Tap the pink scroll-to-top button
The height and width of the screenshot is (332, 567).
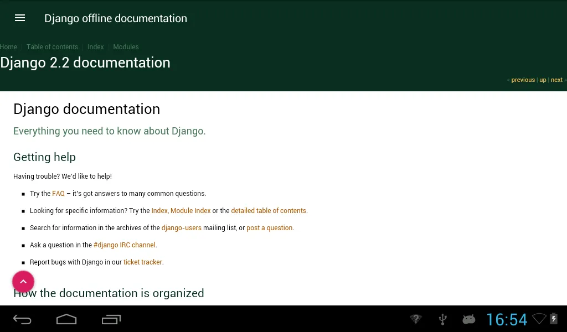[23, 282]
